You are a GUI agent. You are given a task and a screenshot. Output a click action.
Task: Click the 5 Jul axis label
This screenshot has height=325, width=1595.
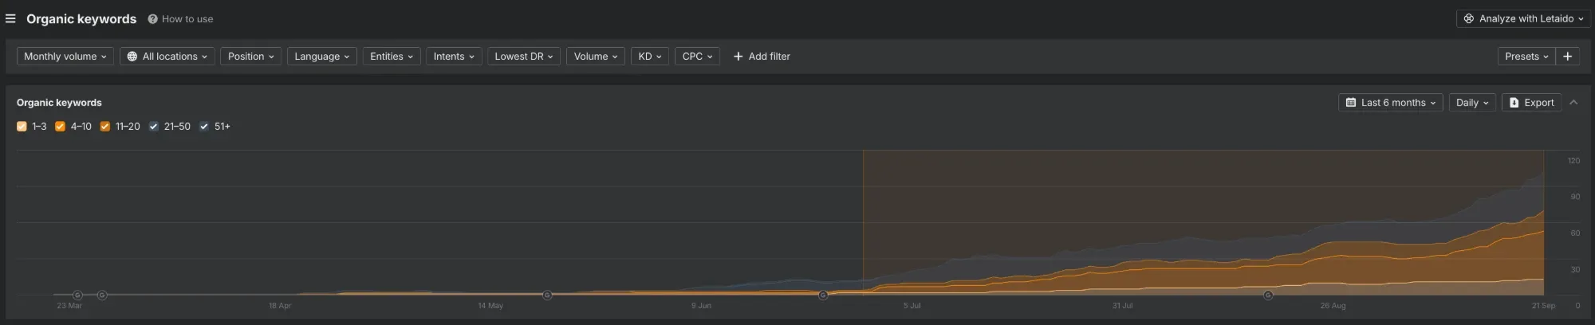(x=912, y=306)
